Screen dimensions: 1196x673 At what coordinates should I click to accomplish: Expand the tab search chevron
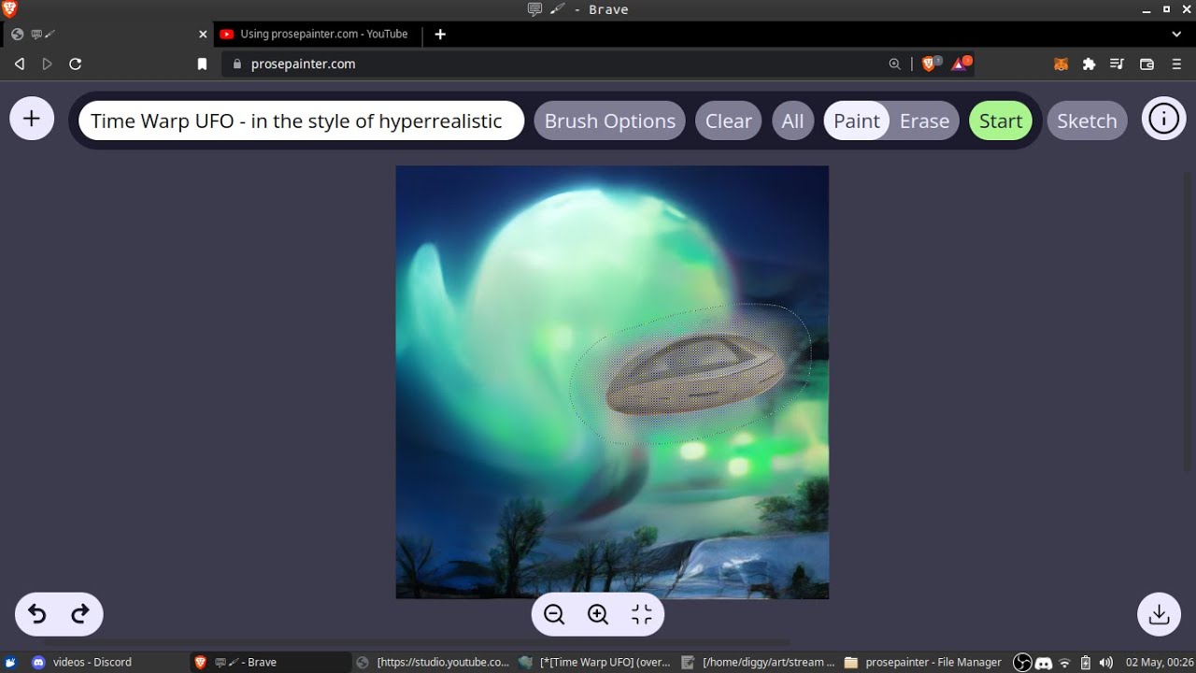pos(1176,34)
